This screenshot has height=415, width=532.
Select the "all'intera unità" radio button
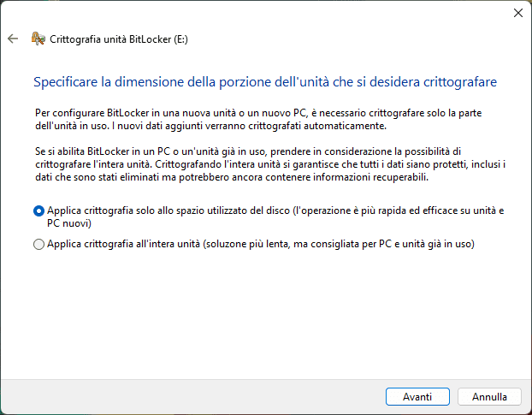coord(38,244)
